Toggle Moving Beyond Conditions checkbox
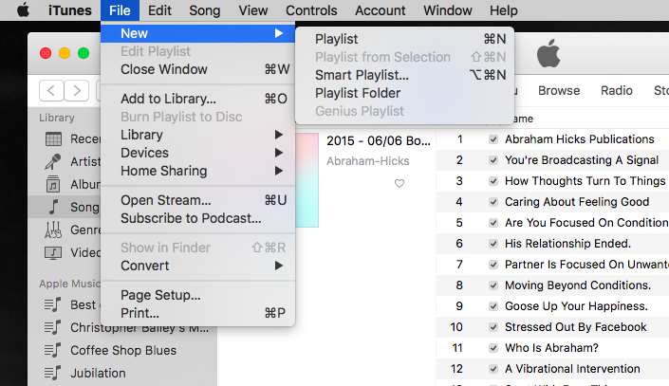This screenshot has height=386, width=669. point(493,285)
